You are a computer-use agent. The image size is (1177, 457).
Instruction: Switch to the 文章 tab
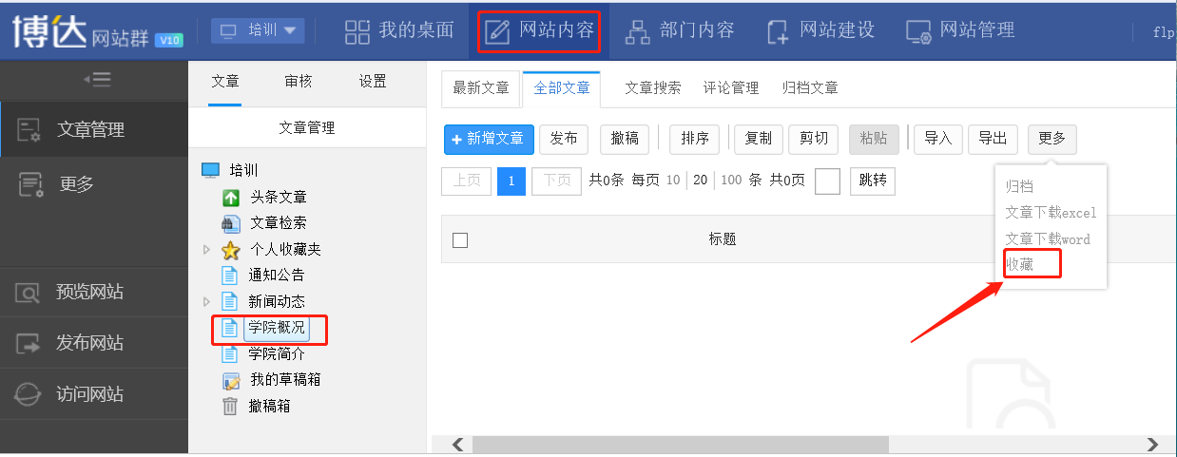pyautogui.click(x=225, y=82)
